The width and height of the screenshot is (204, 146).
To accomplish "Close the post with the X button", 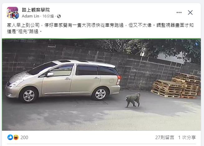I will [190, 12].
